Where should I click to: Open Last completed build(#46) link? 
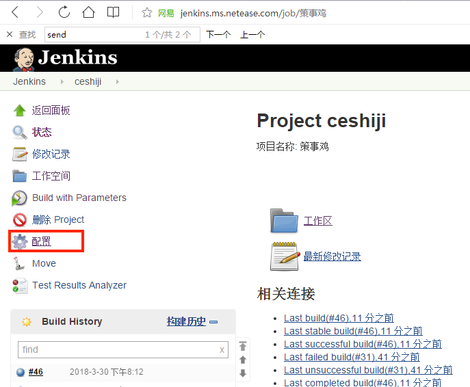pyautogui.click(x=363, y=382)
